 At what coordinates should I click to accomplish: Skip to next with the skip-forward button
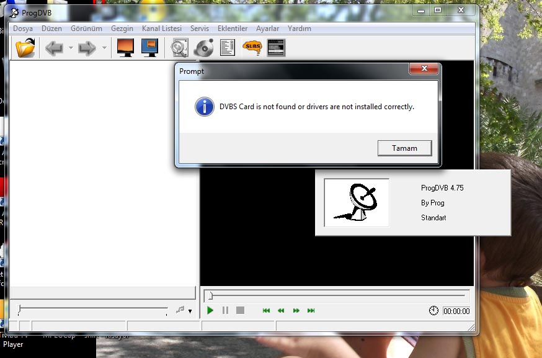(x=311, y=310)
